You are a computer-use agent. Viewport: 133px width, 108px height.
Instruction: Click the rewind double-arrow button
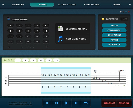(x=56, y=103)
